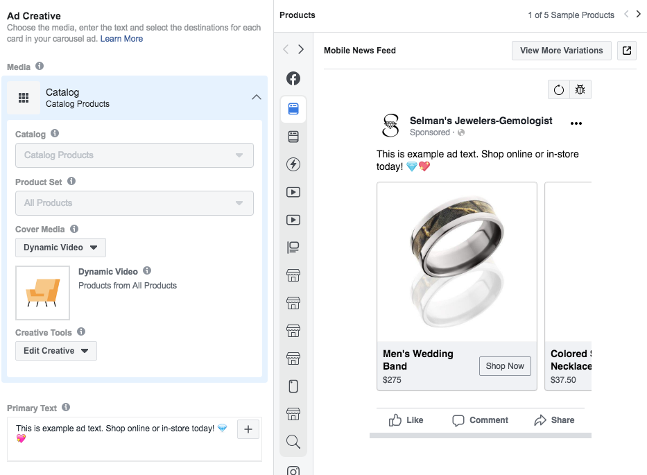
Task: Select the Instagram placement icon
Action: click(x=293, y=470)
